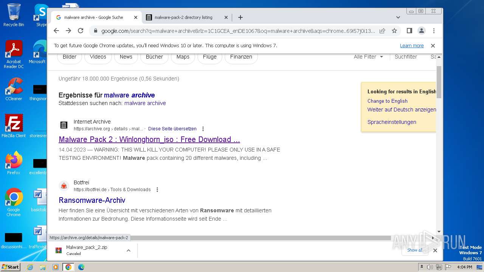Open FileZilla Client desktop shortcut
484x272 pixels.
click(x=14, y=126)
